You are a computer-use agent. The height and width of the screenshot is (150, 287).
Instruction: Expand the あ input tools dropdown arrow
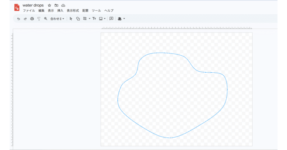point(124,19)
